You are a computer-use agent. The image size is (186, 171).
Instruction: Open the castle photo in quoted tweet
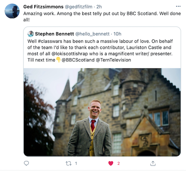tap(102, 112)
